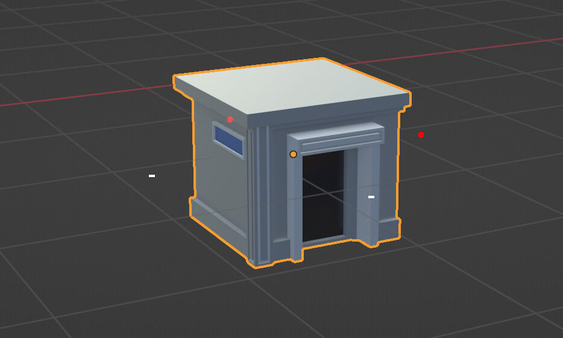Click the dark doorway opening of the building

point(323,196)
